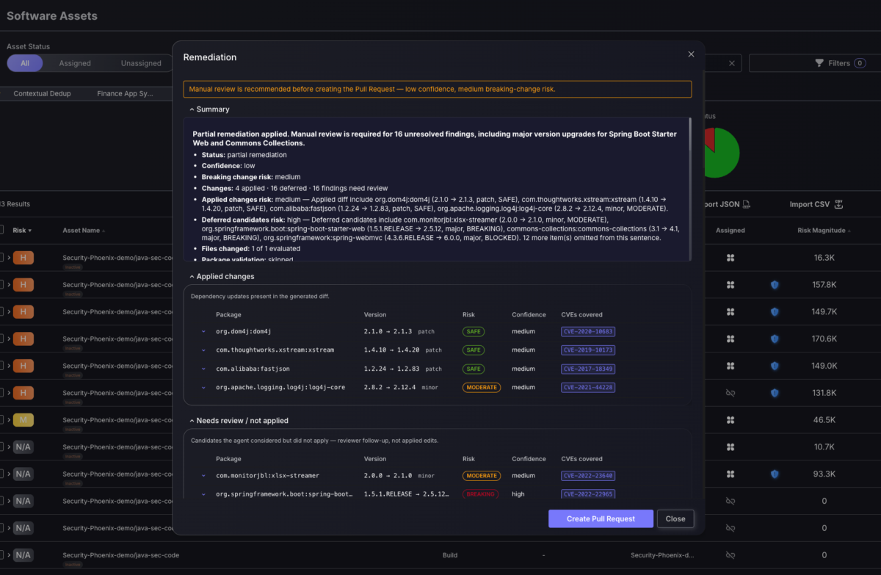881x575 pixels.
Task: Click the yellow M risk badge
Action: tap(23, 420)
